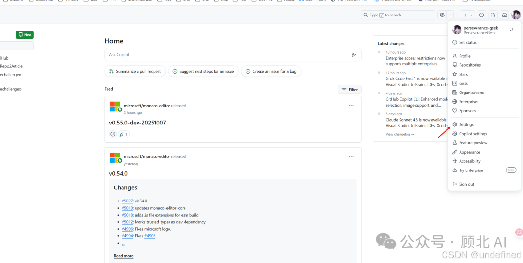
Task: Open the Notifications inbox icon
Action: pos(504,15)
